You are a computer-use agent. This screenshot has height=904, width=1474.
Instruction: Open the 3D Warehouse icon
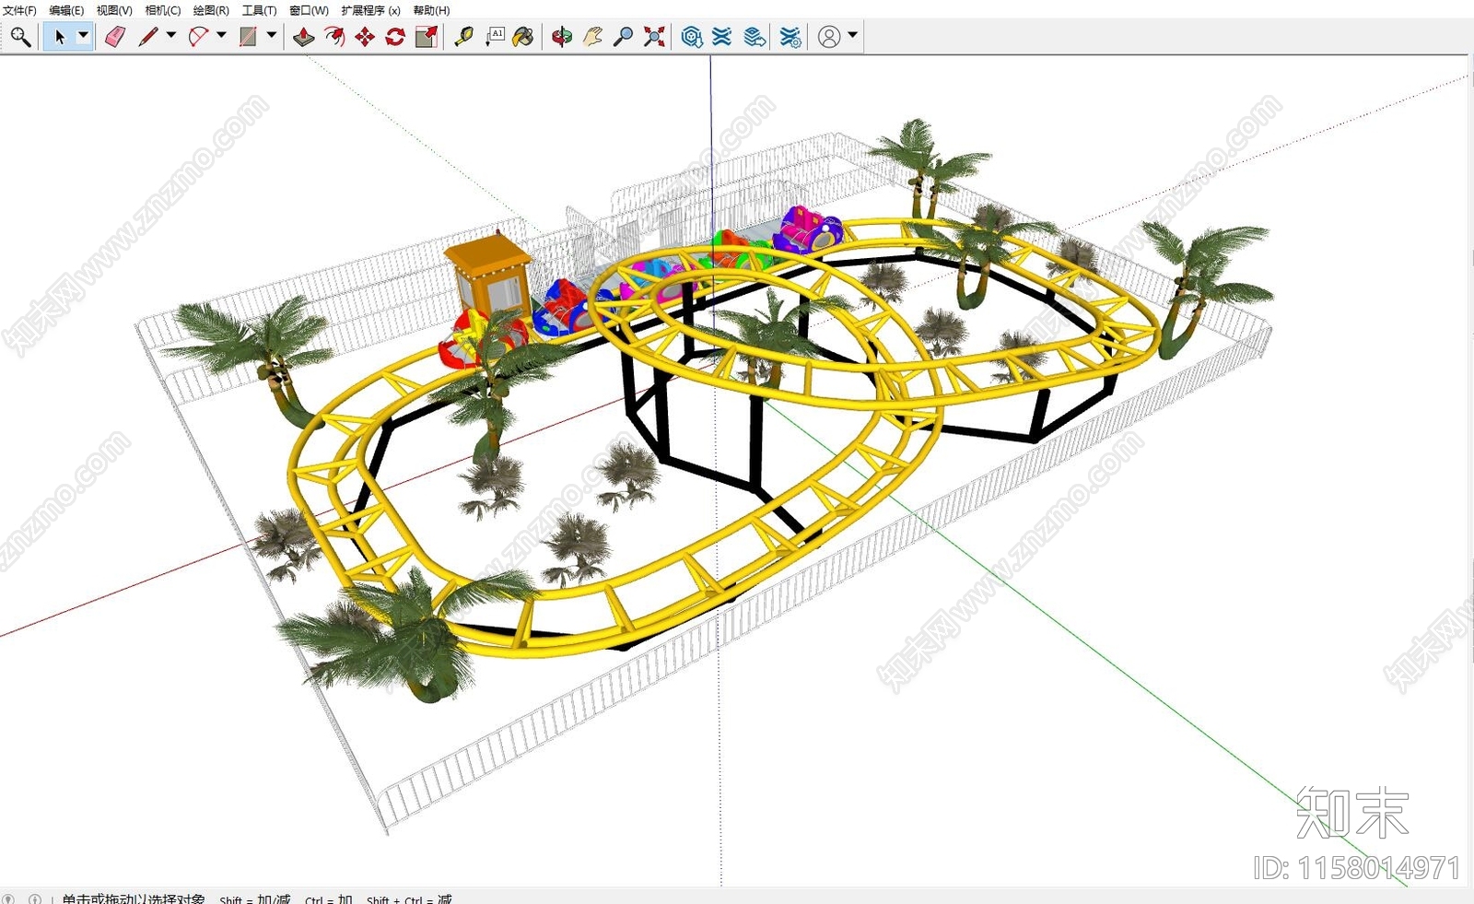pyautogui.click(x=692, y=37)
